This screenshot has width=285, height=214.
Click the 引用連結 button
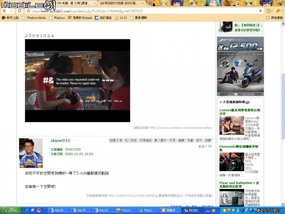(146, 140)
